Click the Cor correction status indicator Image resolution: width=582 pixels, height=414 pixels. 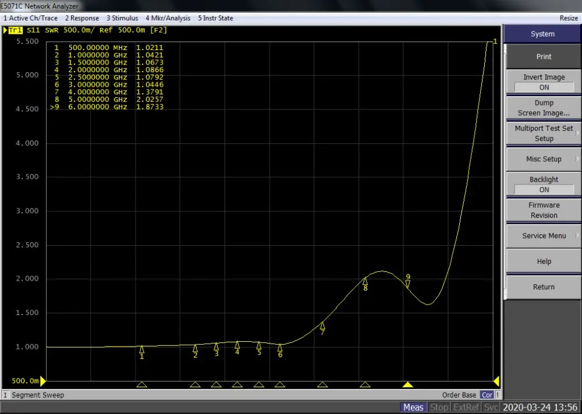click(x=487, y=395)
